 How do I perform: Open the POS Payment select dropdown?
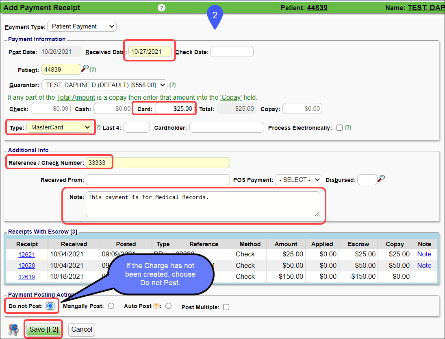298,180
